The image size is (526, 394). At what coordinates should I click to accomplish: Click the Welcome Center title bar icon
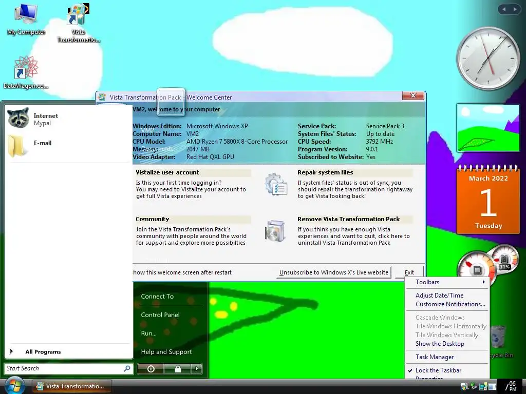coord(102,97)
